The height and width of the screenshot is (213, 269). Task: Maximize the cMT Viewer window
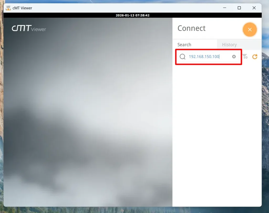pos(239,8)
